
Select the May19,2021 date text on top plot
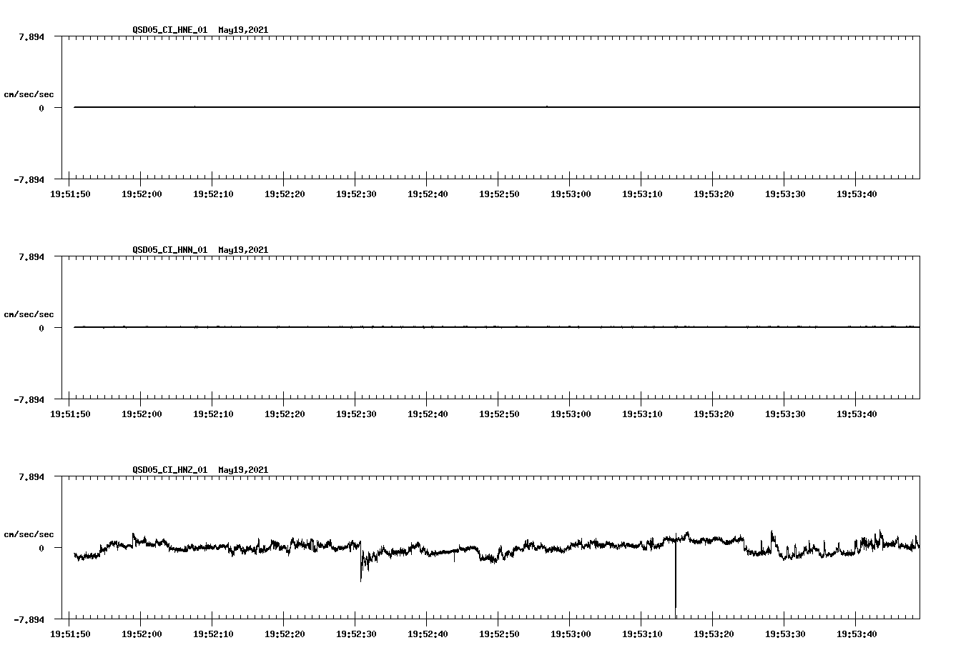(242, 31)
